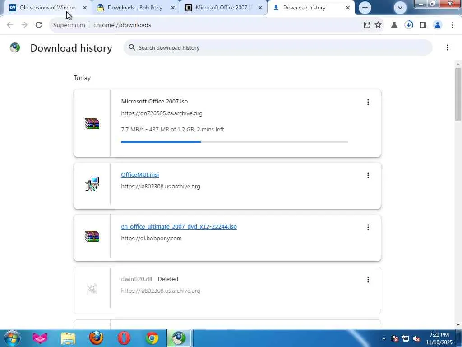The image size is (462, 347).
Task: Open the OfficeMUI.msi file link
Action: (140, 174)
